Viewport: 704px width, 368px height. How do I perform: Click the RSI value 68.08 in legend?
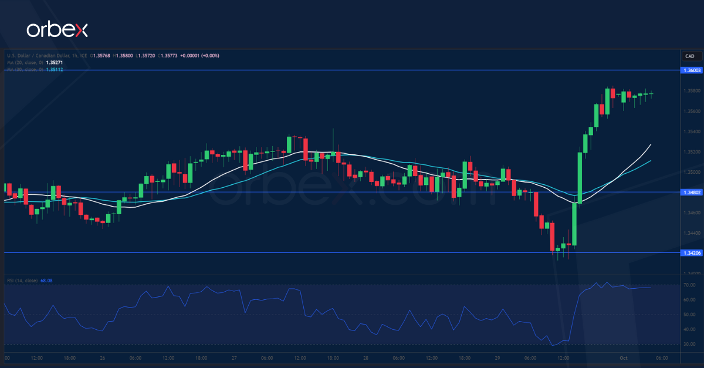(47, 281)
